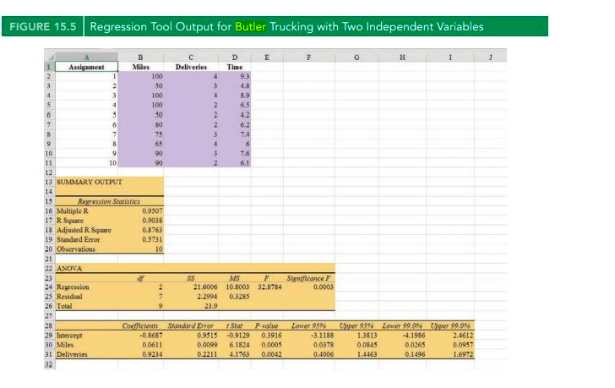Select column C by its header letter
Image resolution: width=615 pixels, height=388 pixels.
[191, 57]
